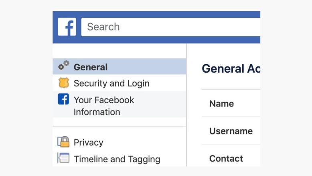Image resolution: width=312 pixels, height=176 pixels.
Task: Go to Privacy settings
Action: pos(89,142)
